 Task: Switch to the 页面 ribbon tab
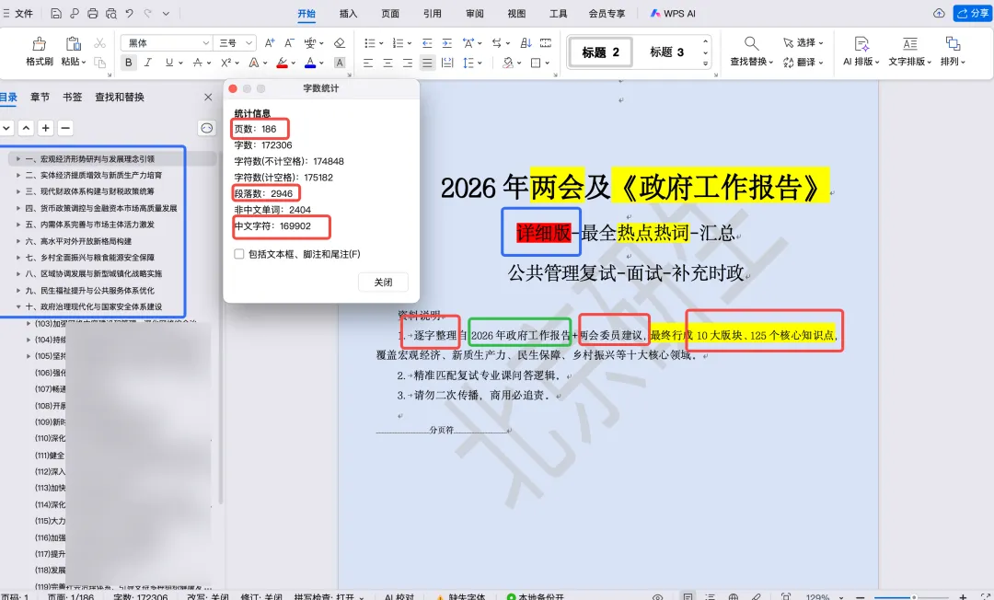390,13
